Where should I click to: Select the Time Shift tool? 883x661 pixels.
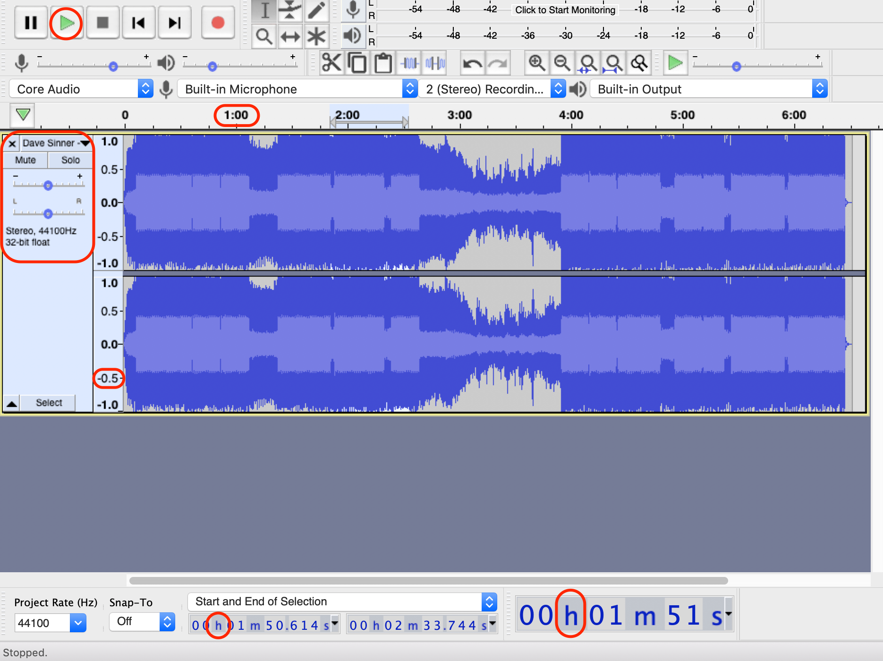pyautogui.click(x=290, y=36)
